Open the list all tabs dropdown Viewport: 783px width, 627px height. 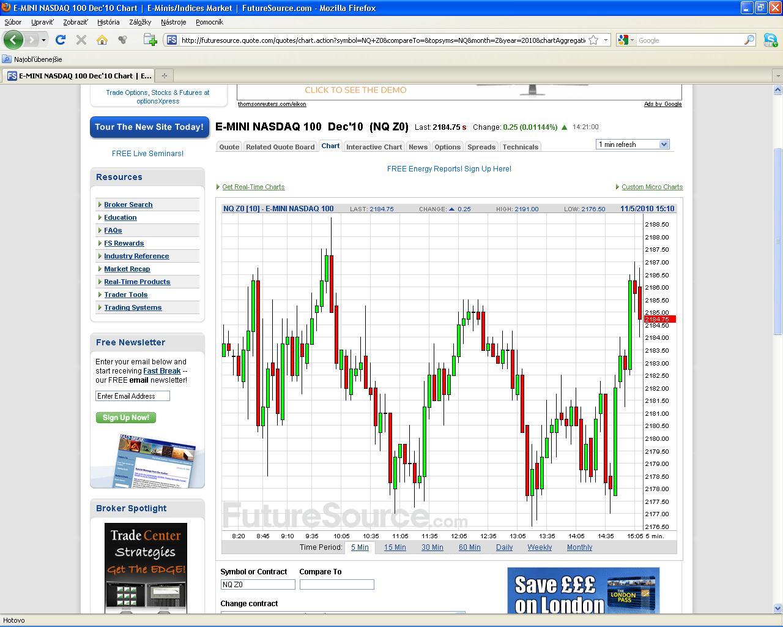click(777, 76)
